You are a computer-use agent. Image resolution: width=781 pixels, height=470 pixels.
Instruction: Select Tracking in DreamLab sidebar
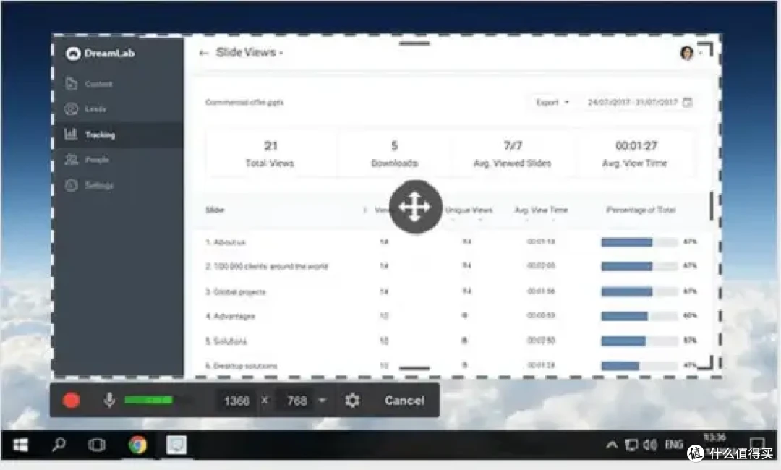(119, 134)
